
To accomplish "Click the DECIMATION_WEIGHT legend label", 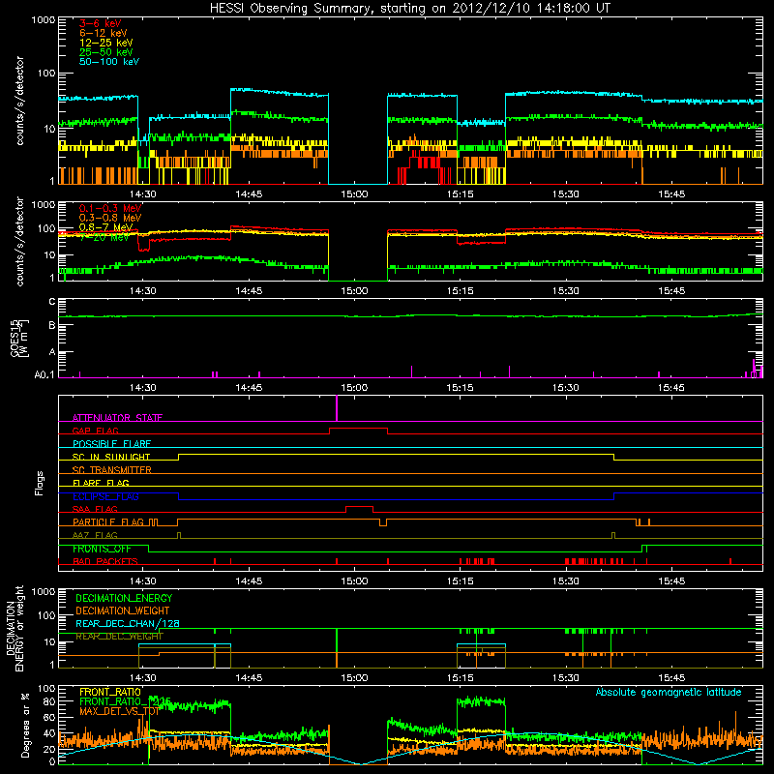I will point(123,610).
